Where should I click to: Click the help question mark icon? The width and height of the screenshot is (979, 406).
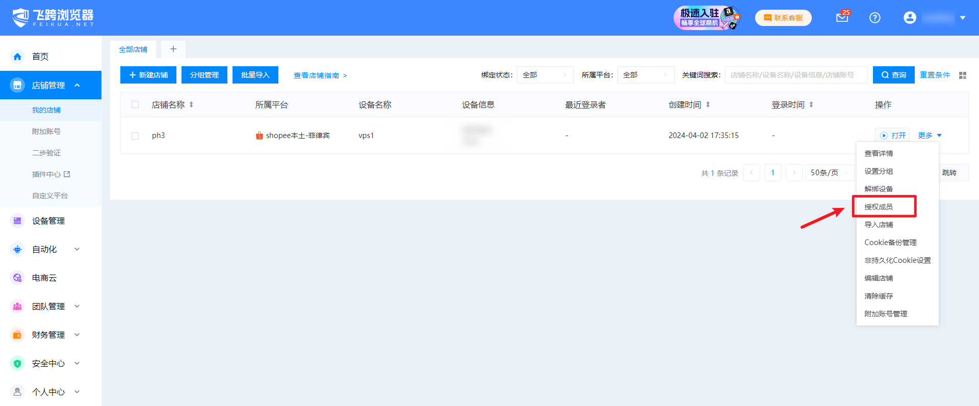coord(874,18)
